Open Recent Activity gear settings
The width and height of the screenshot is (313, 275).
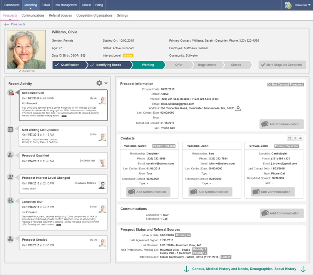tap(99, 83)
